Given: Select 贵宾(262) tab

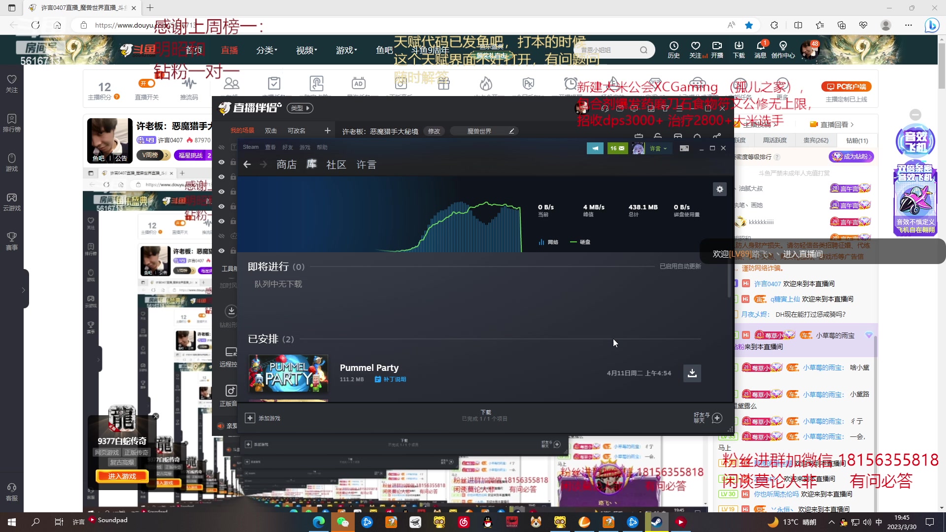Looking at the screenshot, I should (x=815, y=140).
